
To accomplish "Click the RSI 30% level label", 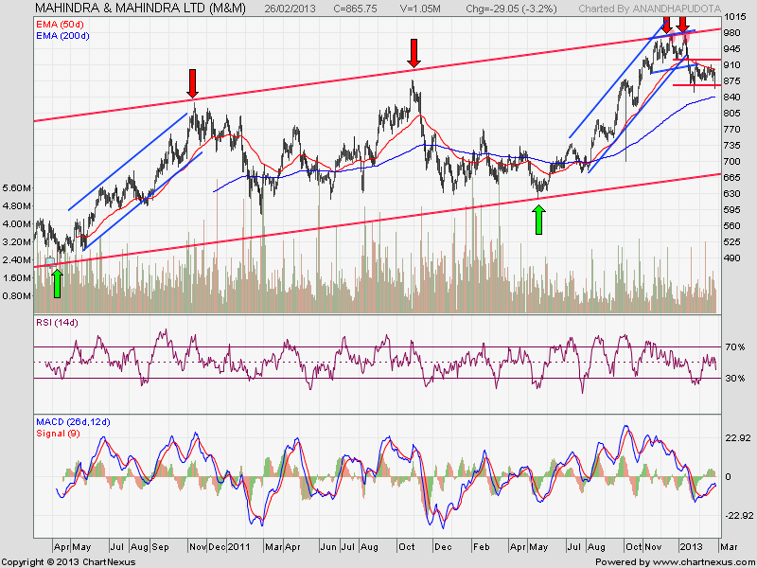I will [735, 378].
